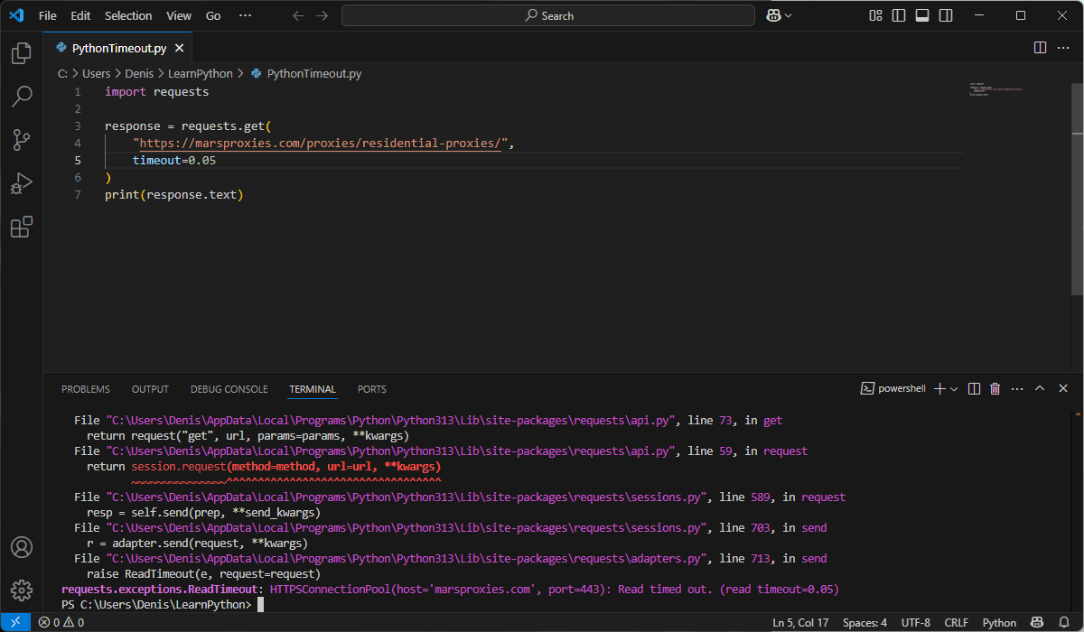Click Users in the breadcrumb path
This screenshot has height=632, width=1084.
[x=96, y=73]
